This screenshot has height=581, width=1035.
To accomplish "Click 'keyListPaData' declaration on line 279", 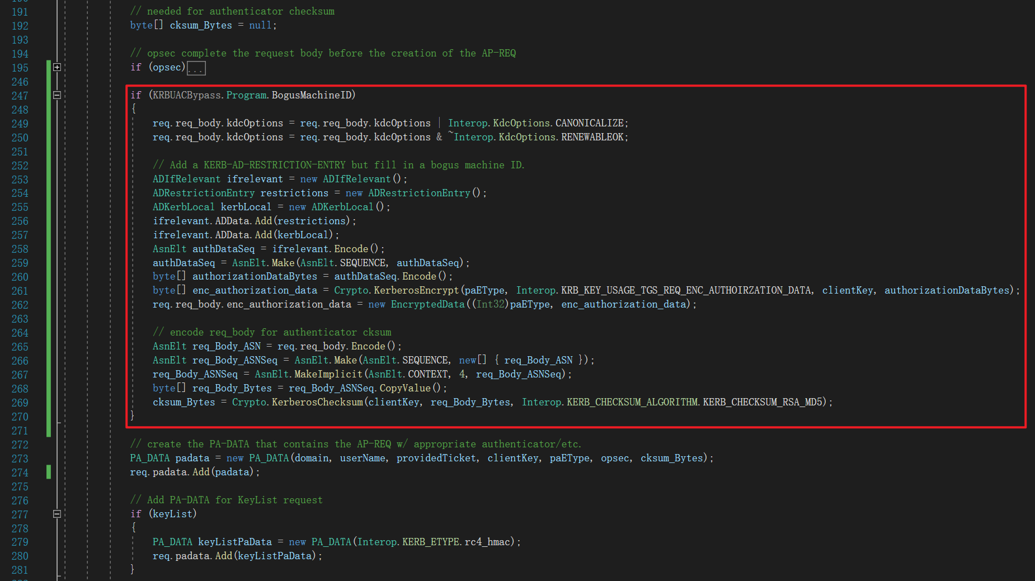I will [235, 542].
